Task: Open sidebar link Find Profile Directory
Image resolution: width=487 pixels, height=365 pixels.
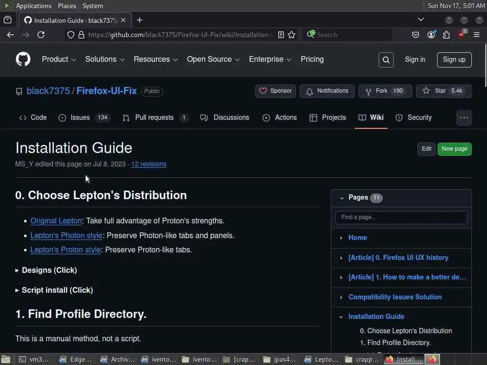Action: (395, 343)
